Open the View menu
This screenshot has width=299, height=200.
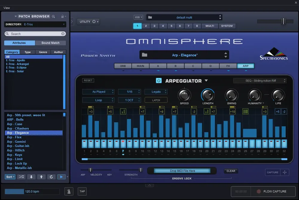(x=7, y=8)
